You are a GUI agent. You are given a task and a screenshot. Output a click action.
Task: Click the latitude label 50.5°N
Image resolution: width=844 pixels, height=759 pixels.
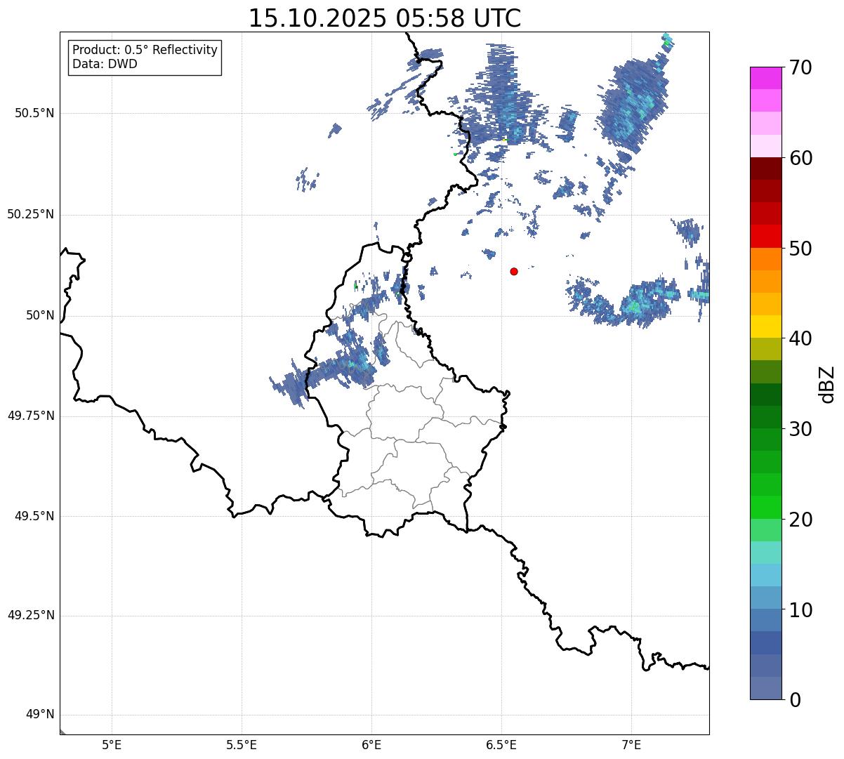(34, 113)
